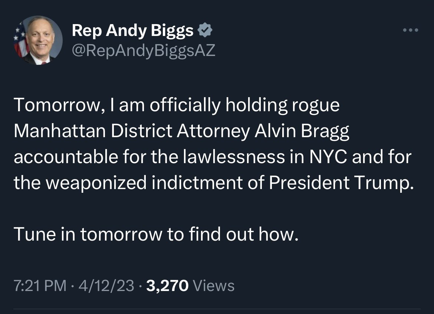Click the 7:21 PM timestamp
The width and height of the screenshot is (434, 314).
[40, 285]
